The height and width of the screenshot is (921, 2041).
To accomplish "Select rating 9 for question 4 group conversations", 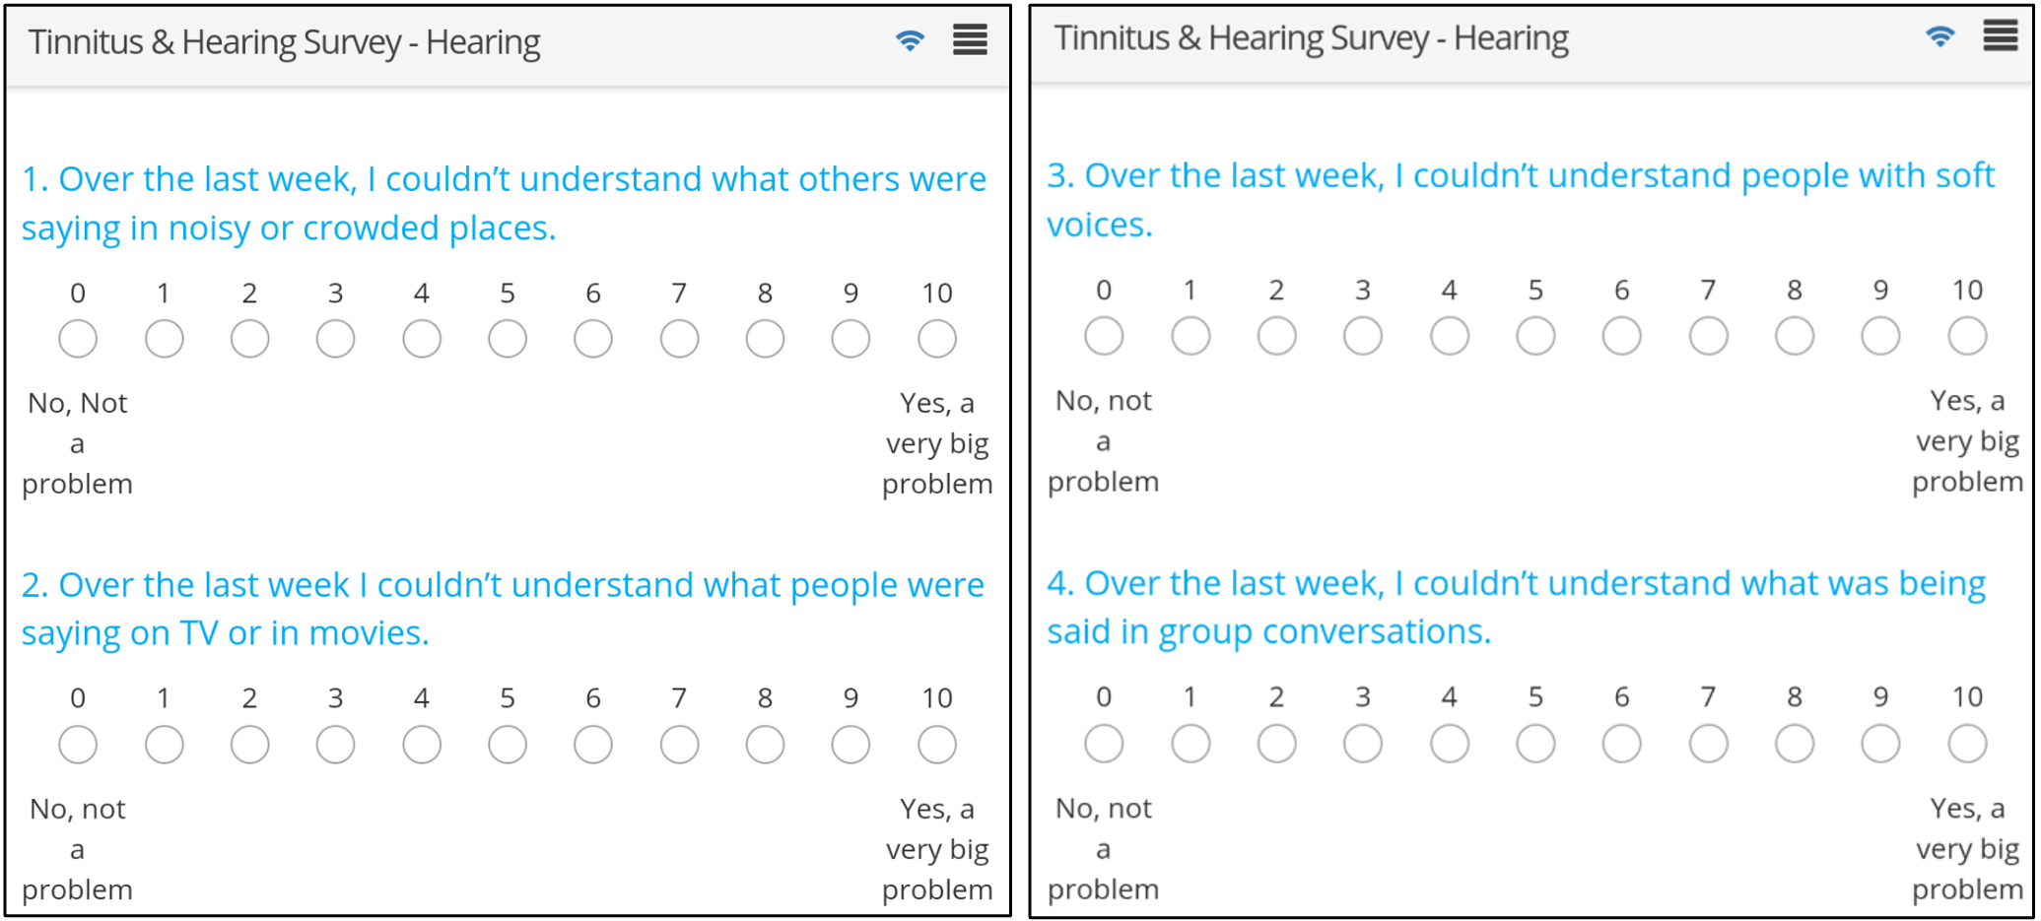I will tap(1880, 744).
